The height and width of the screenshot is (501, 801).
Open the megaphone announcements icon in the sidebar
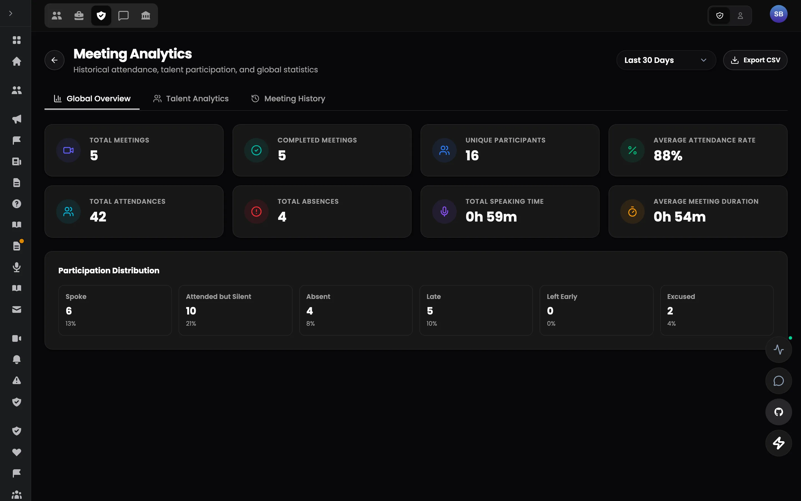pyautogui.click(x=17, y=119)
